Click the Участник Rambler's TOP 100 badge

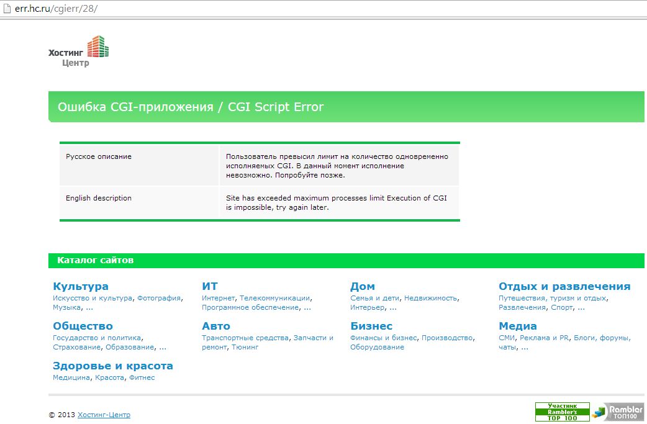[x=562, y=412]
